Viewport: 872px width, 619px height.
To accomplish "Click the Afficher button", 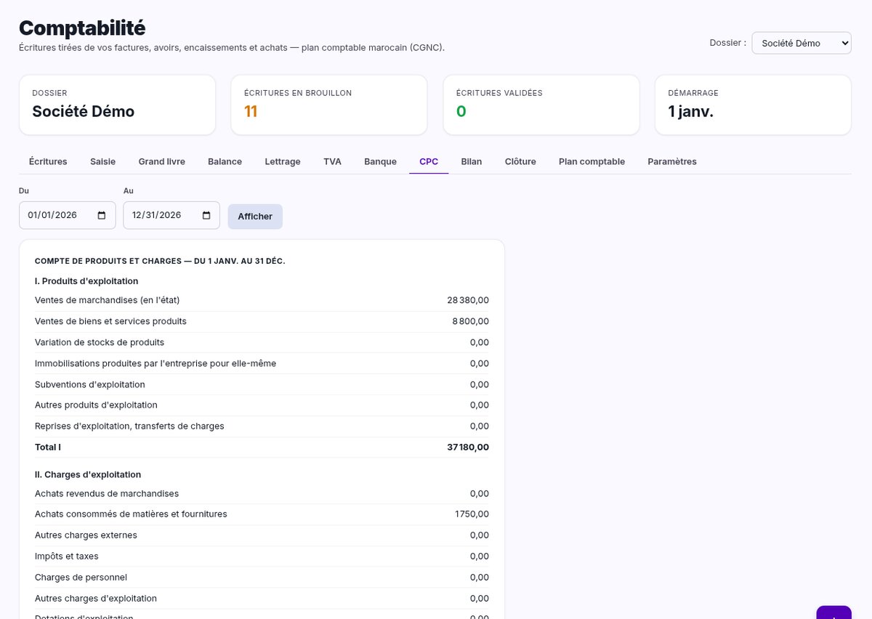I will click(x=255, y=217).
